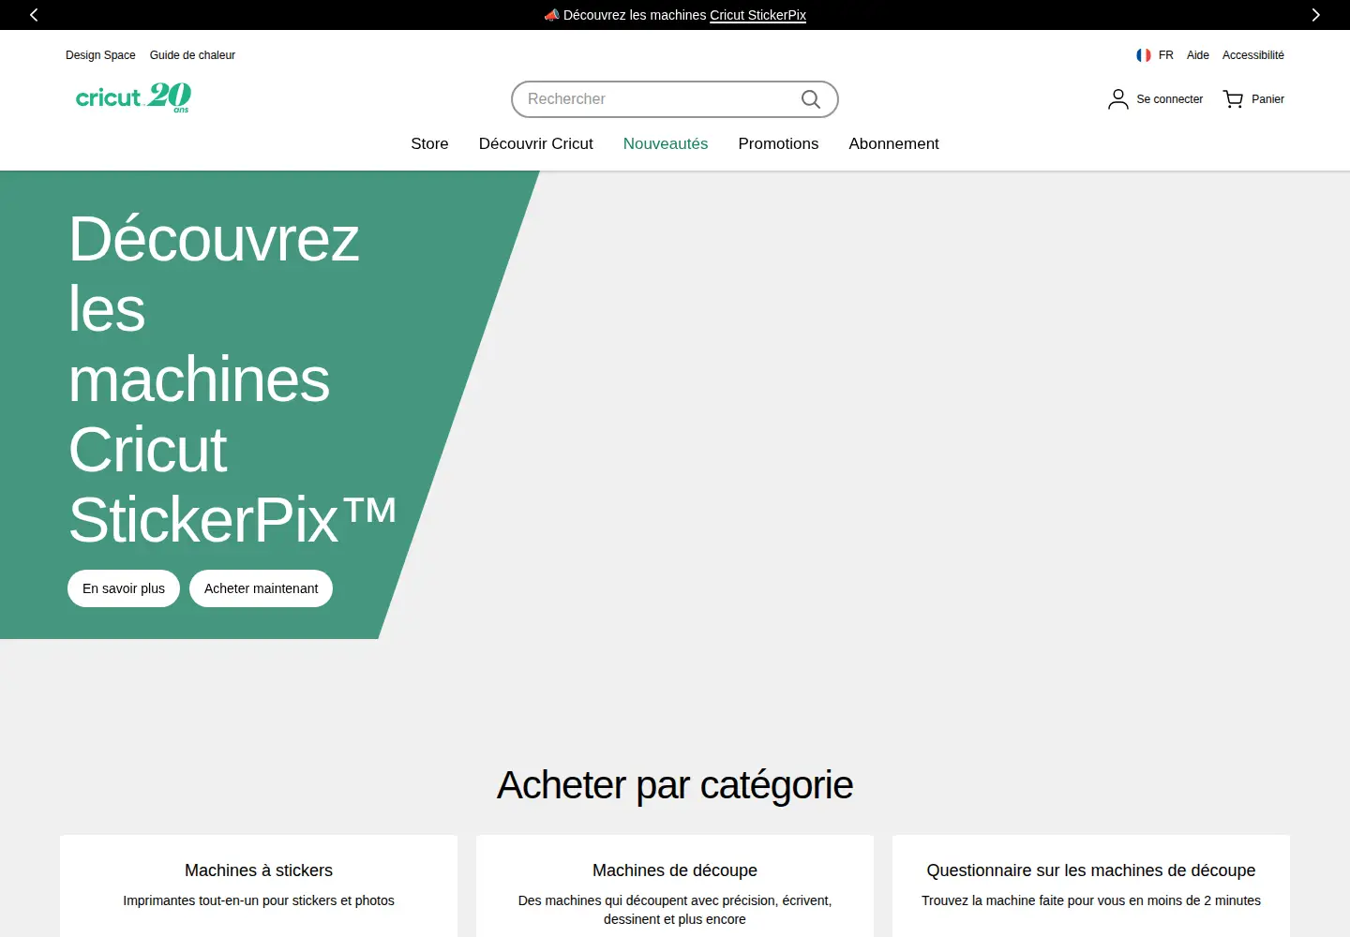The width and height of the screenshot is (1350, 937).
Task: Open Guide de chaleur link
Action: pyautogui.click(x=192, y=55)
